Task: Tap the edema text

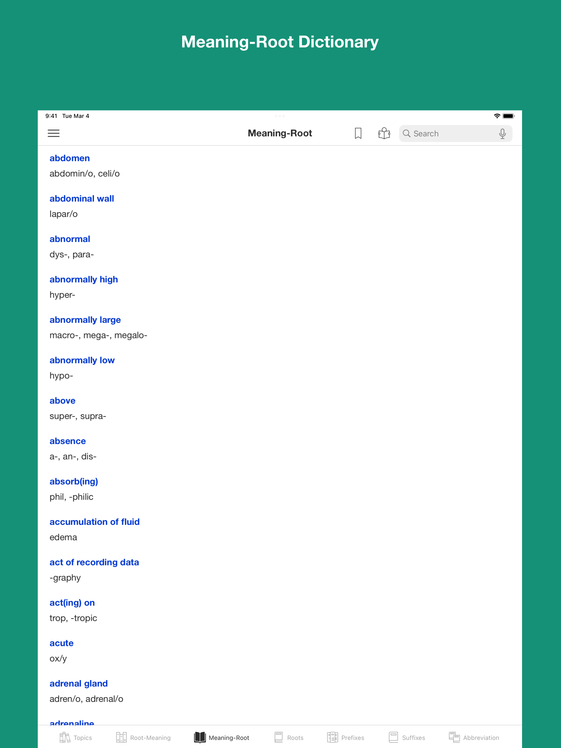Action: tap(63, 537)
